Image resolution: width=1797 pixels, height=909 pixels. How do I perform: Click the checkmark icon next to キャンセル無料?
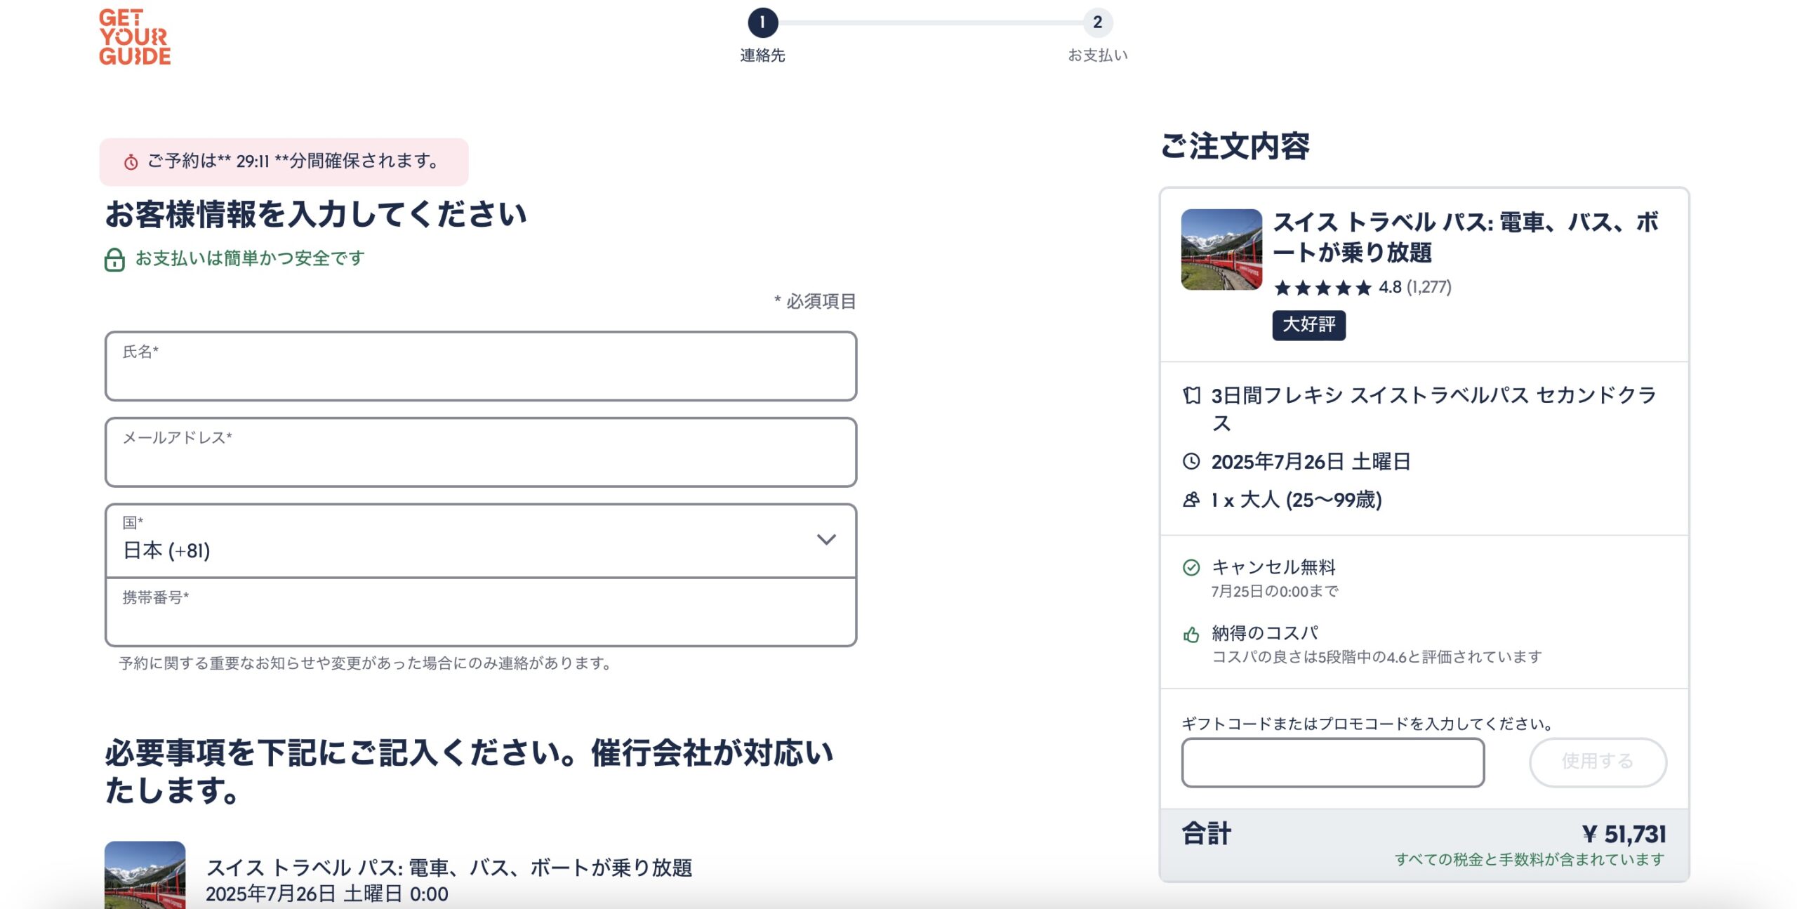click(x=1191, y=567)
